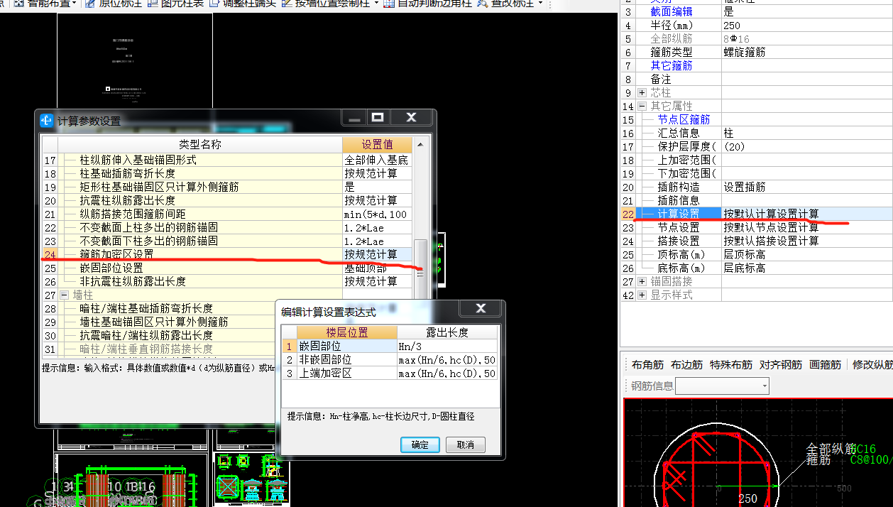Click the 原位标注 toolbar icon
Viewport: 893px width, 507px height.
[91, 4]
